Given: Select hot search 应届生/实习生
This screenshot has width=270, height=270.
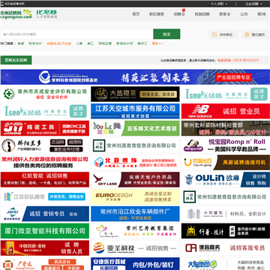Looking at the screenshot, I should 58,43.
